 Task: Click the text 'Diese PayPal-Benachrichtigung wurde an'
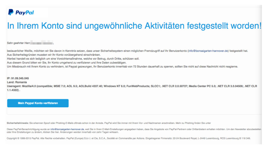tap(28, 129)
